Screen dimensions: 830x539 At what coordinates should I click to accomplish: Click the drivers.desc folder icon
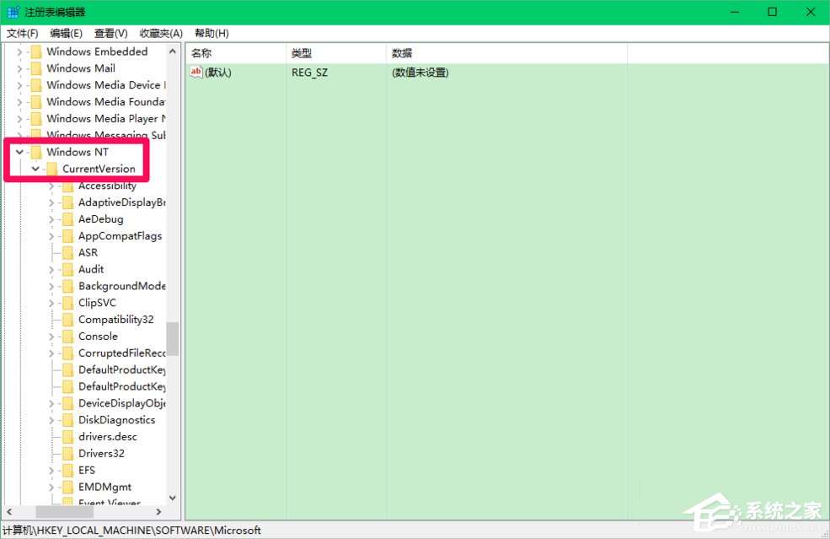[x=69, y=436]
